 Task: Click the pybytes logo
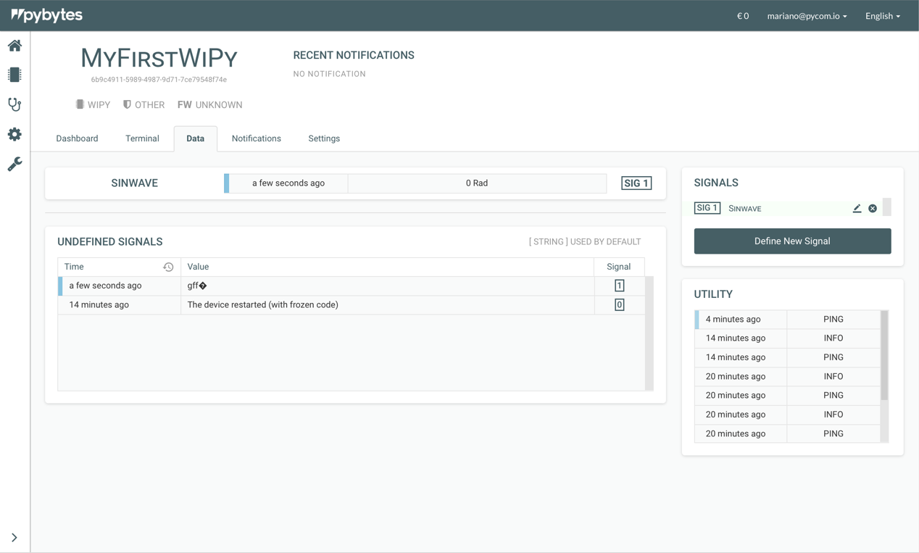47,15
